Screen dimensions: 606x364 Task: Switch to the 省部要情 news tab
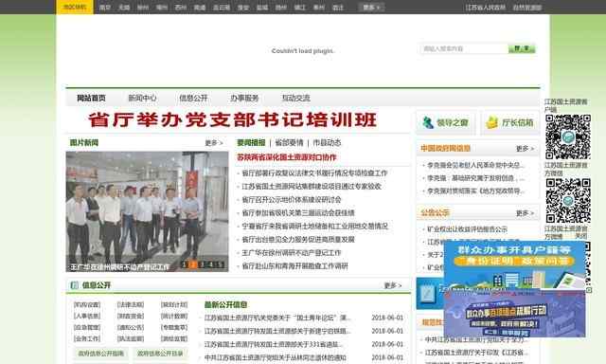pos(289,143)
